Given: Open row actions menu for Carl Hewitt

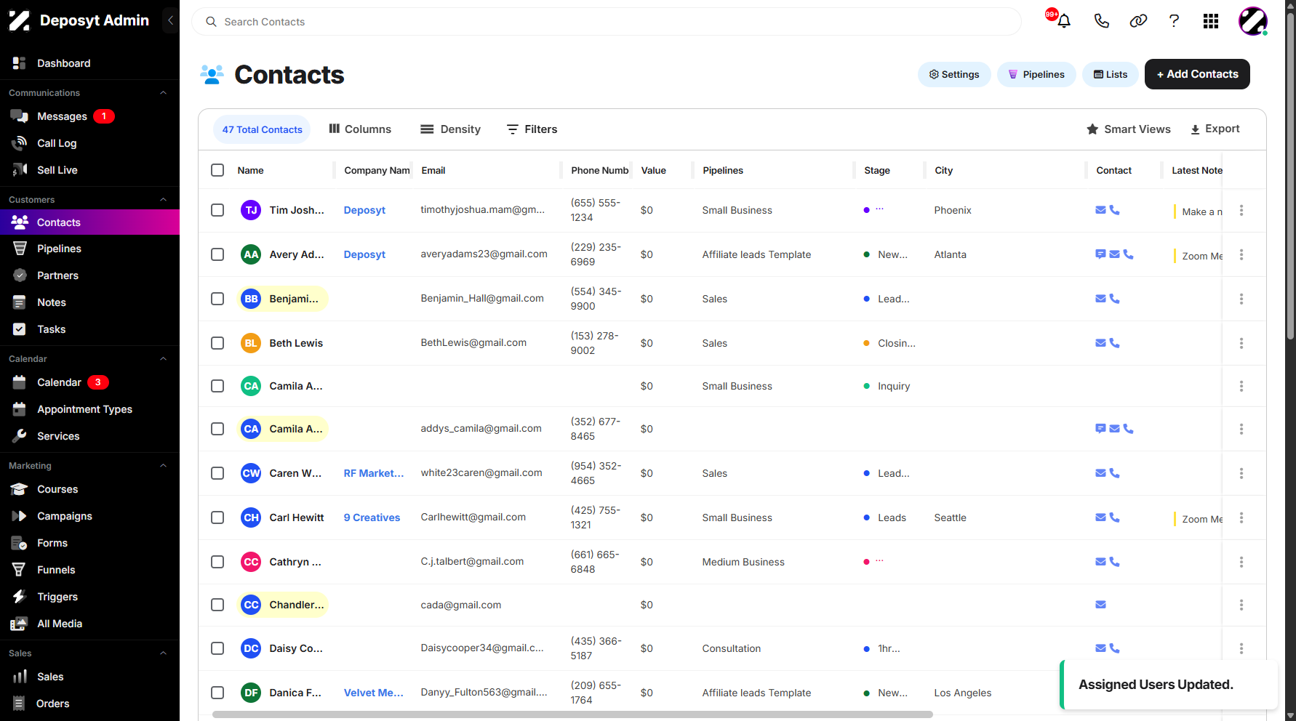Looking at the screenshot, I should click(x=1241, y=517).
